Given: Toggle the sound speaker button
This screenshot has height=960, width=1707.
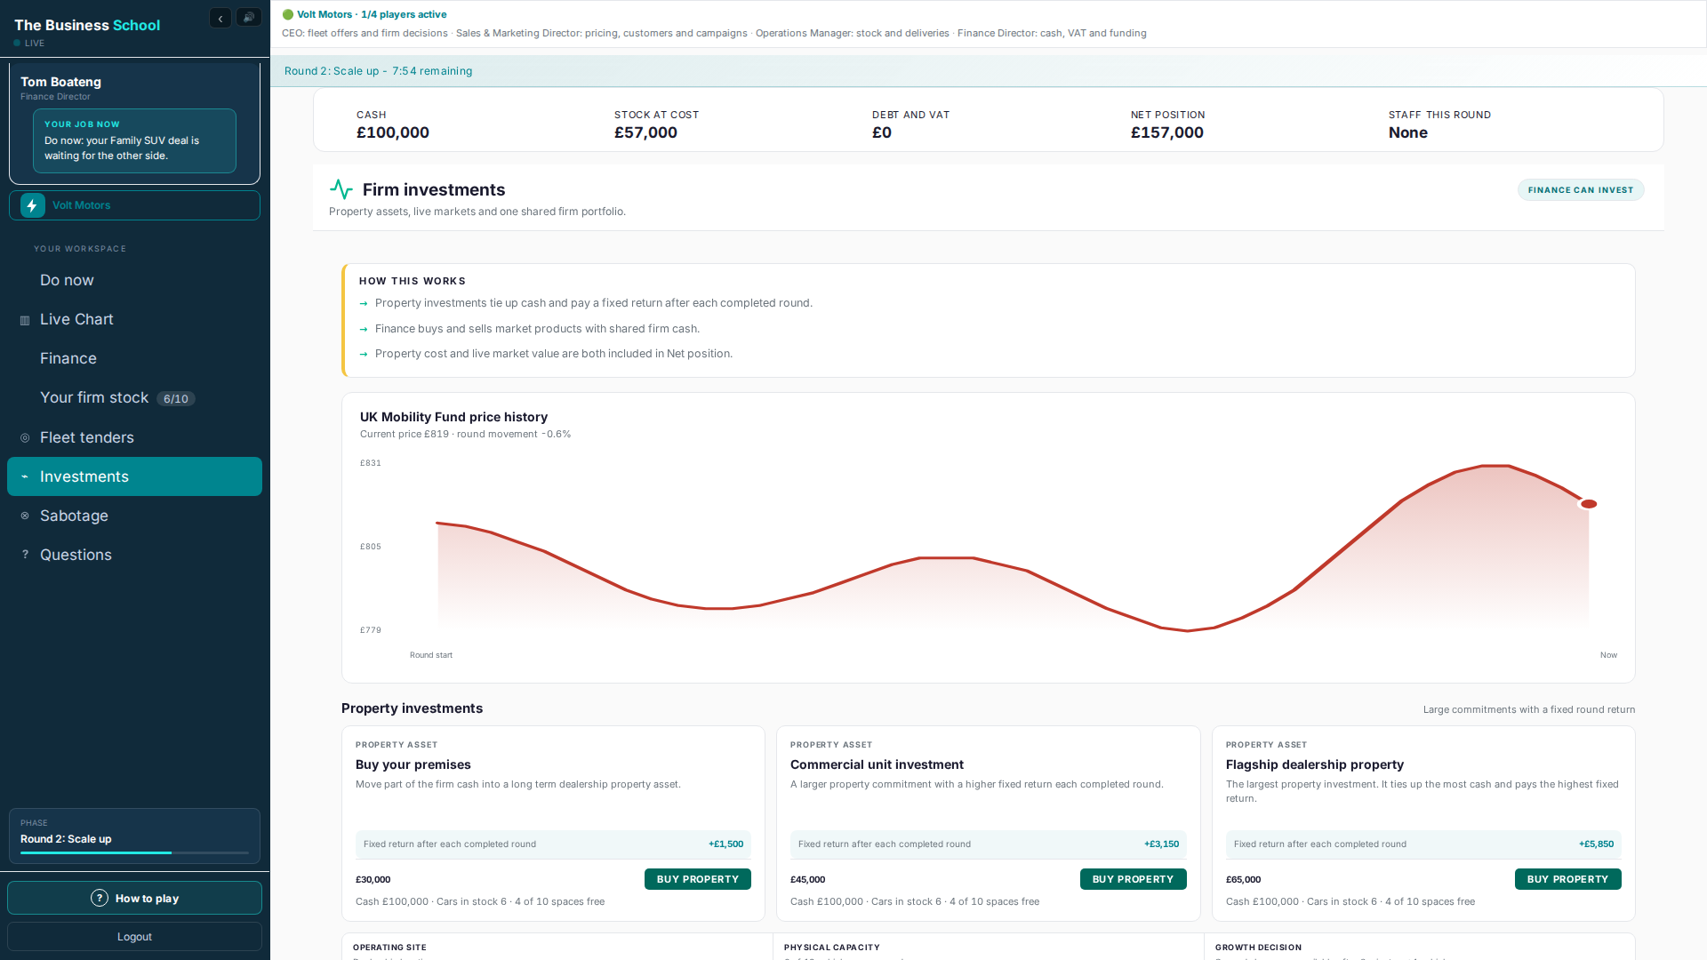Looking at the screenshot, I should pos(249,18).
